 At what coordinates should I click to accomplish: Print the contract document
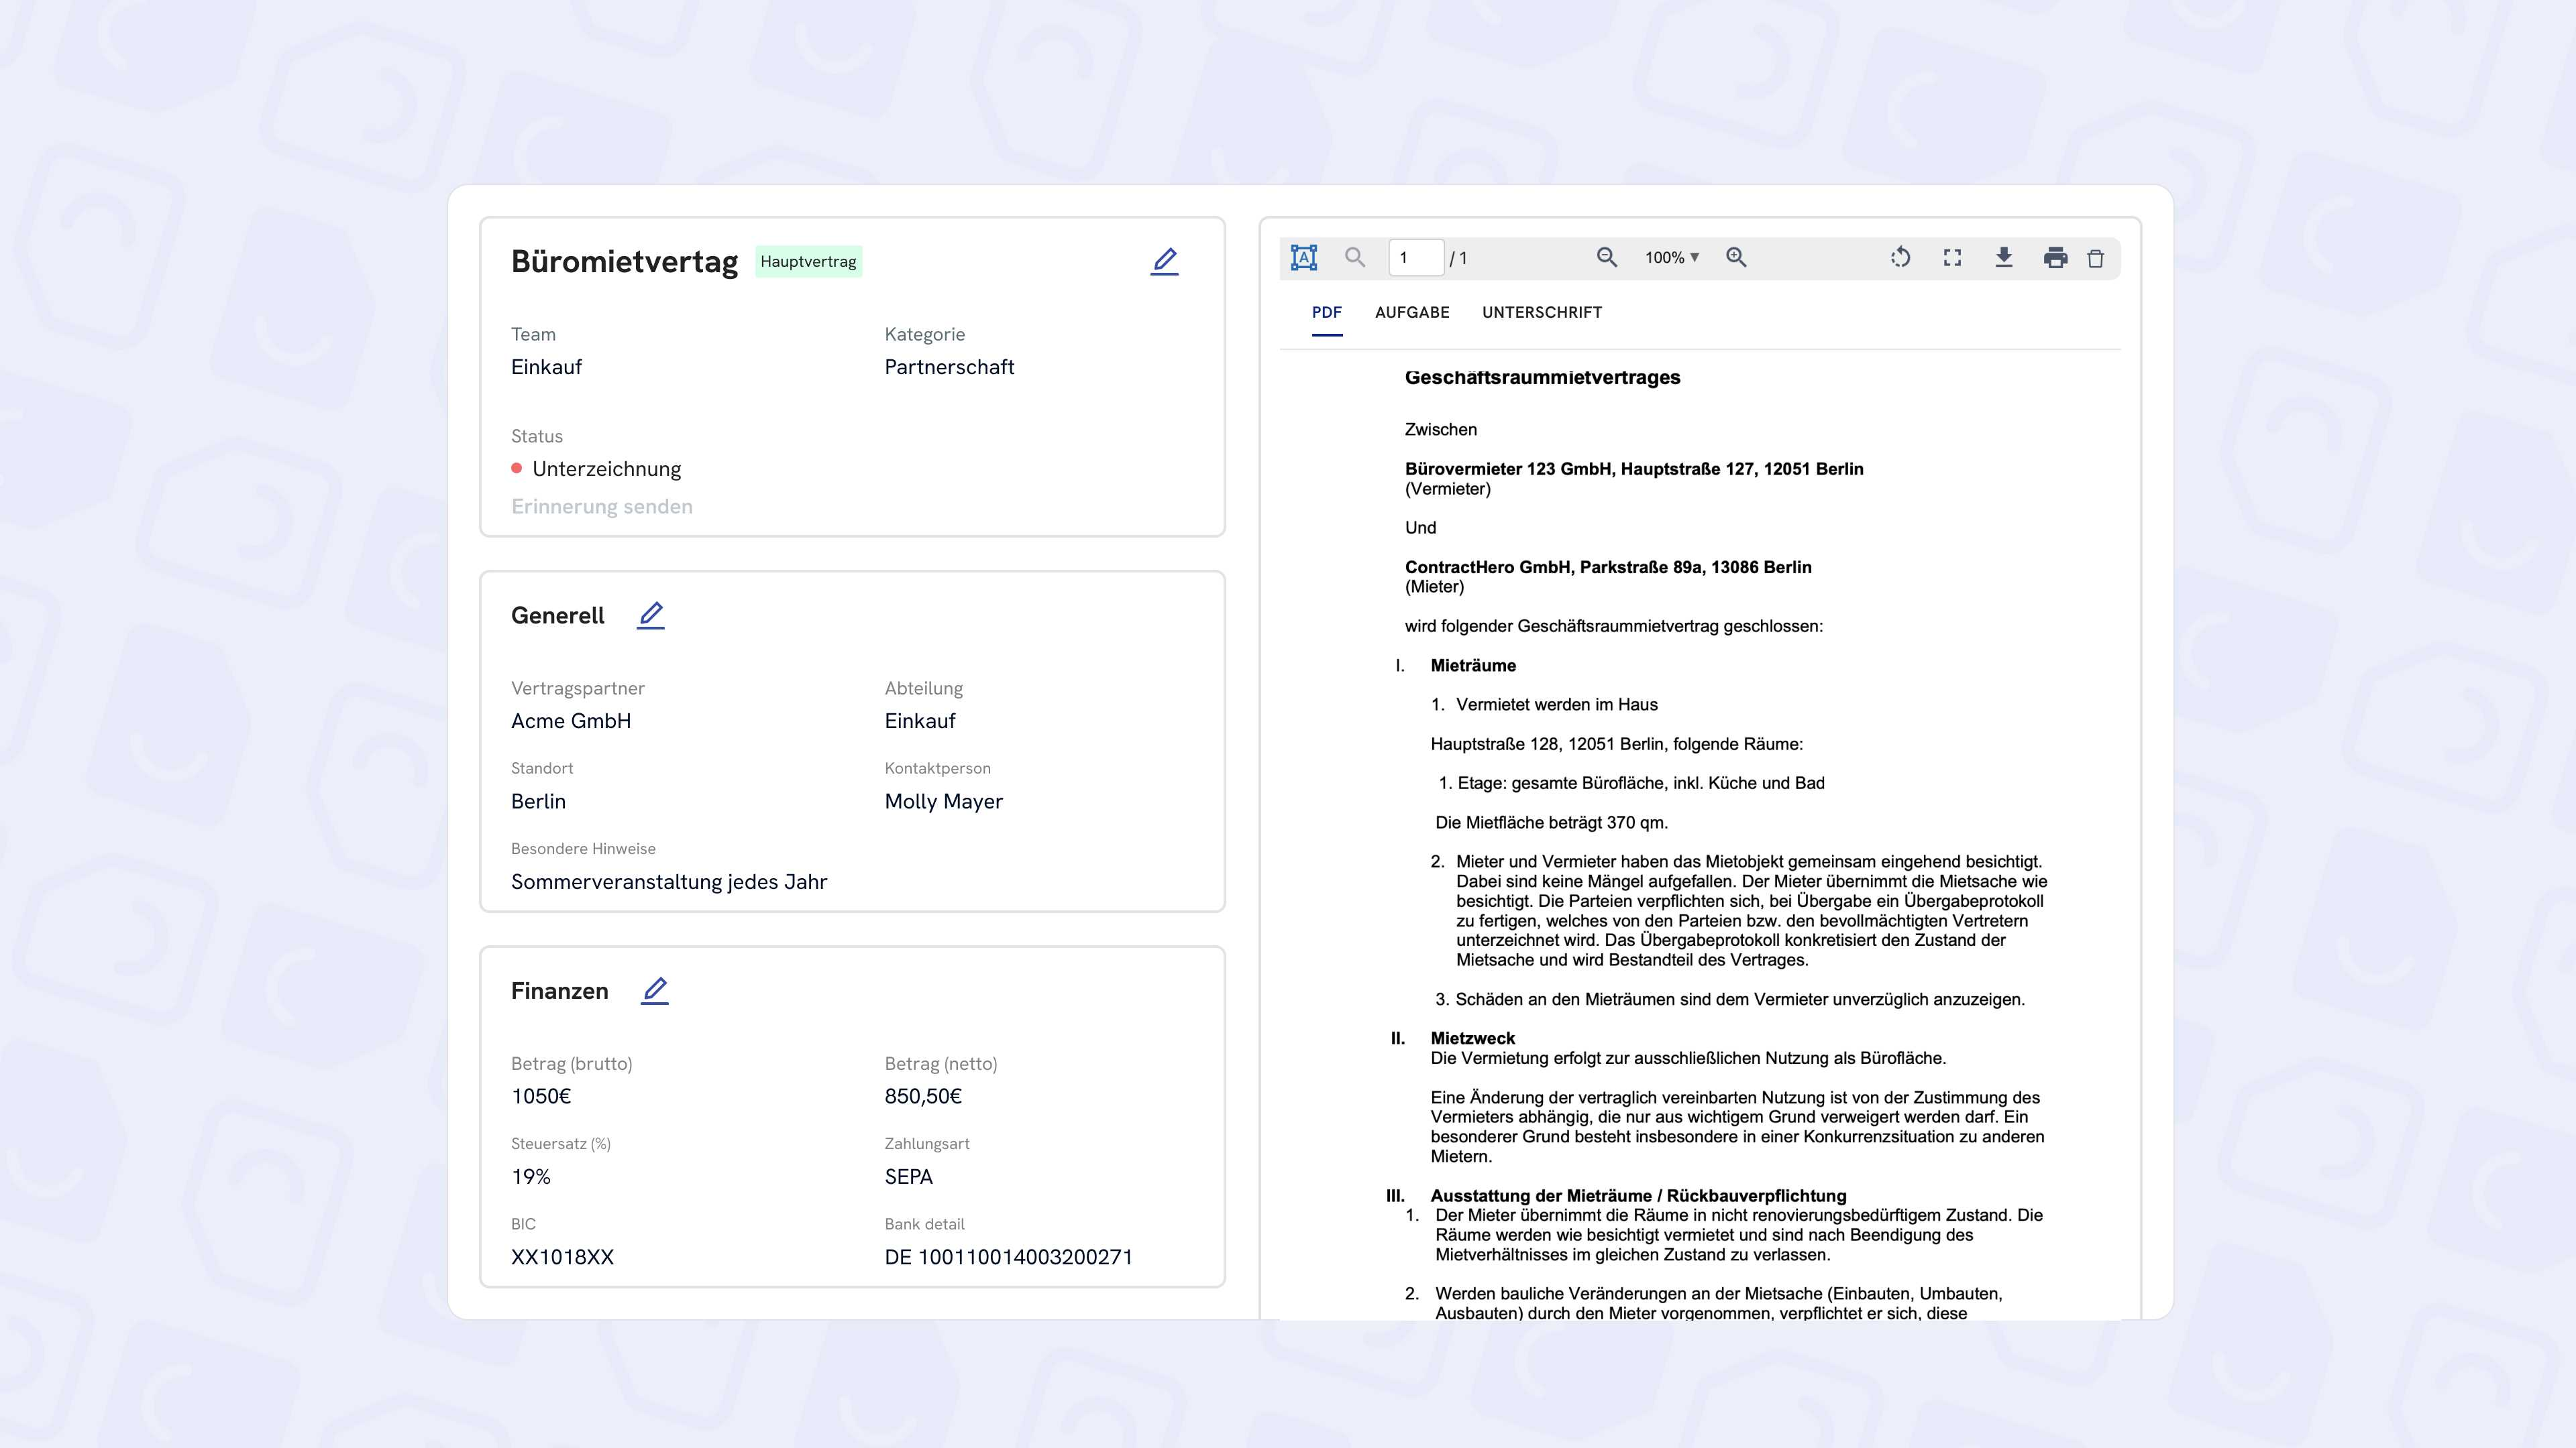(x=2055, y=258)
